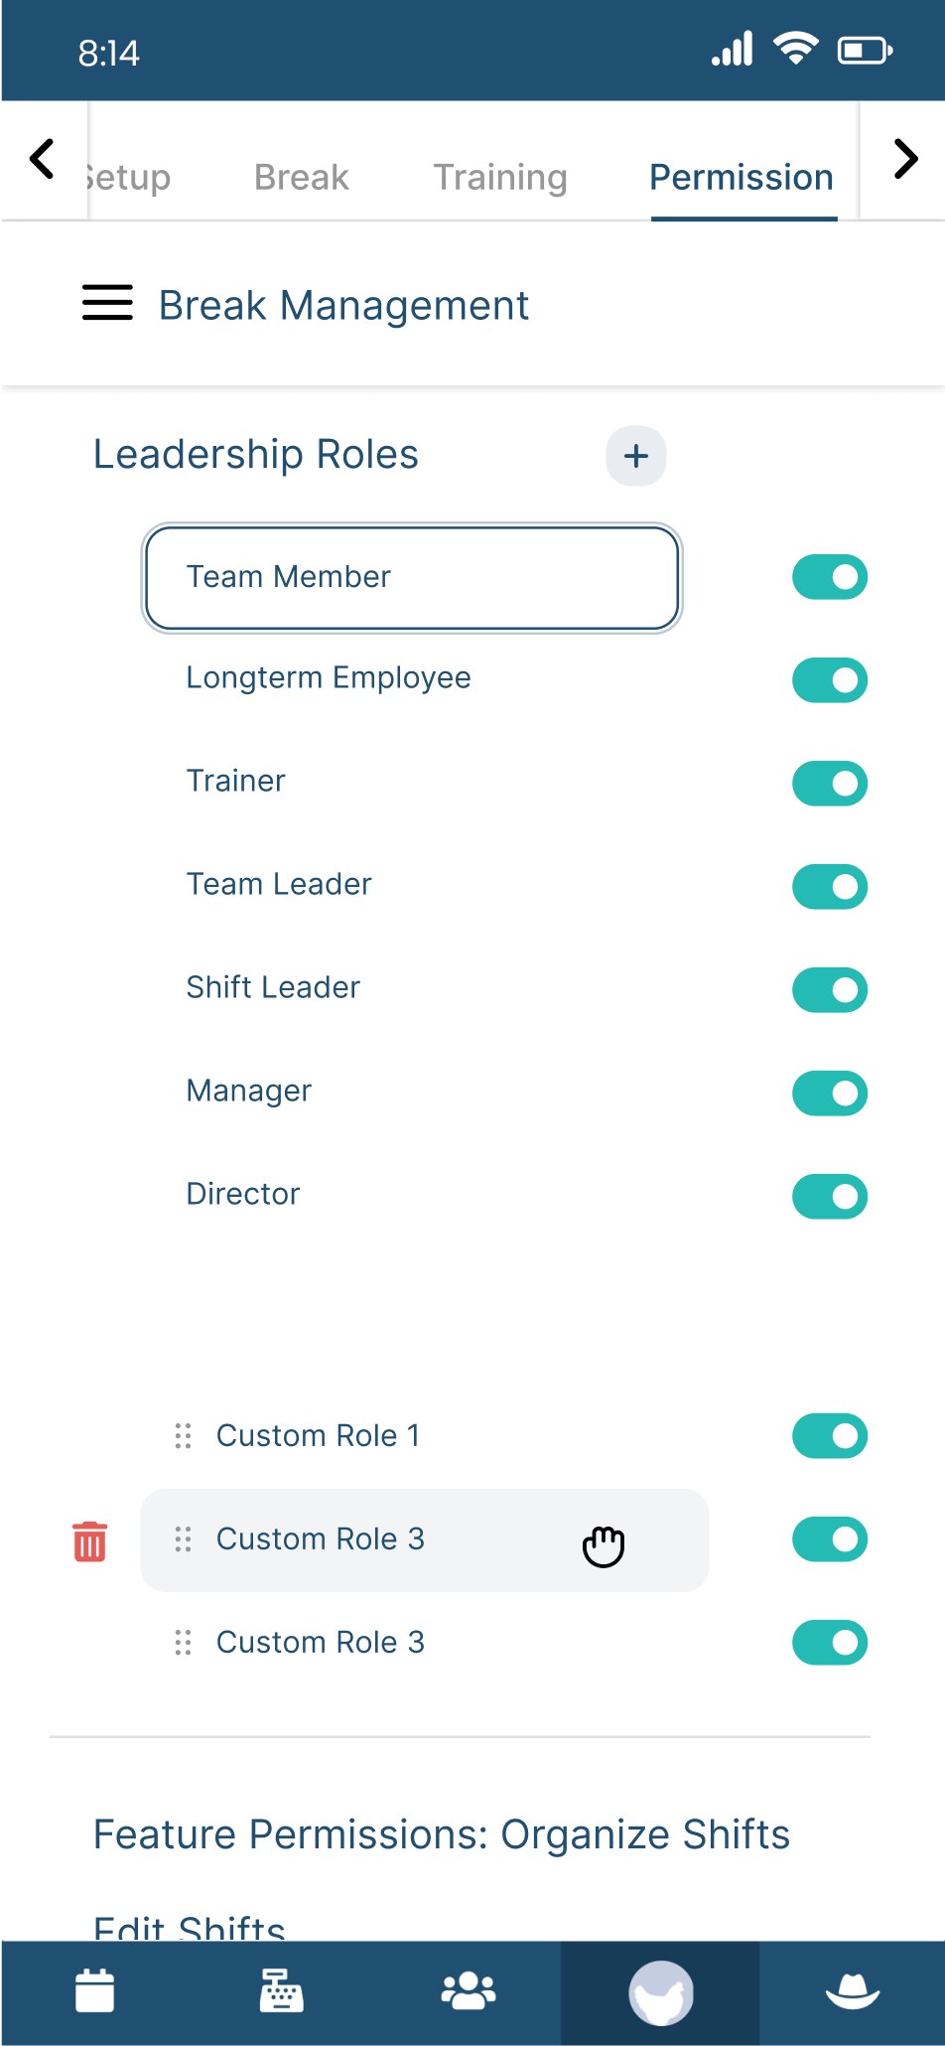This screenshot has height=2046, width=945.
Task: Select the Permission tab
Action: pyautogui.click(x=742, y=177)
